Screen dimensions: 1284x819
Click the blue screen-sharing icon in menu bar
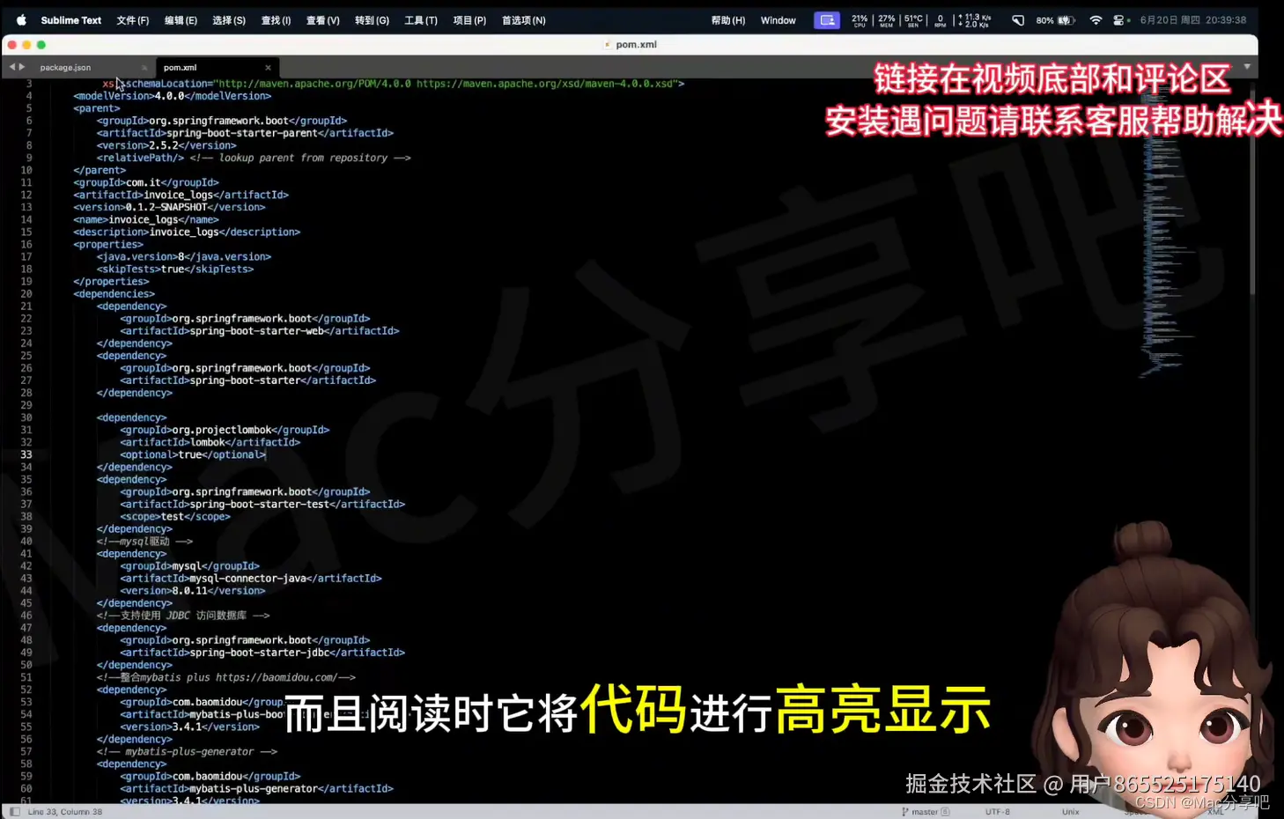click(x=826, y=20)
